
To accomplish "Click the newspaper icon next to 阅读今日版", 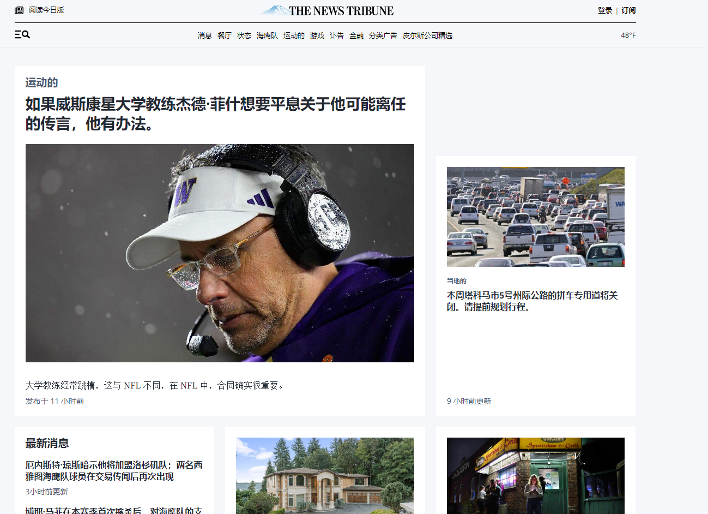I will coord(18,9).
